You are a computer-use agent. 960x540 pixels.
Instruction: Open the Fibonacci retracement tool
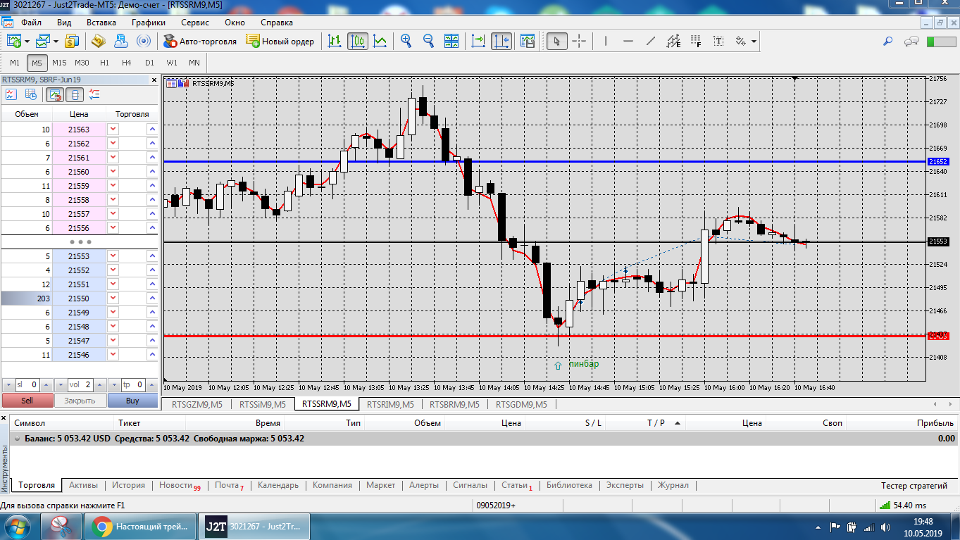tap(696, 41)
